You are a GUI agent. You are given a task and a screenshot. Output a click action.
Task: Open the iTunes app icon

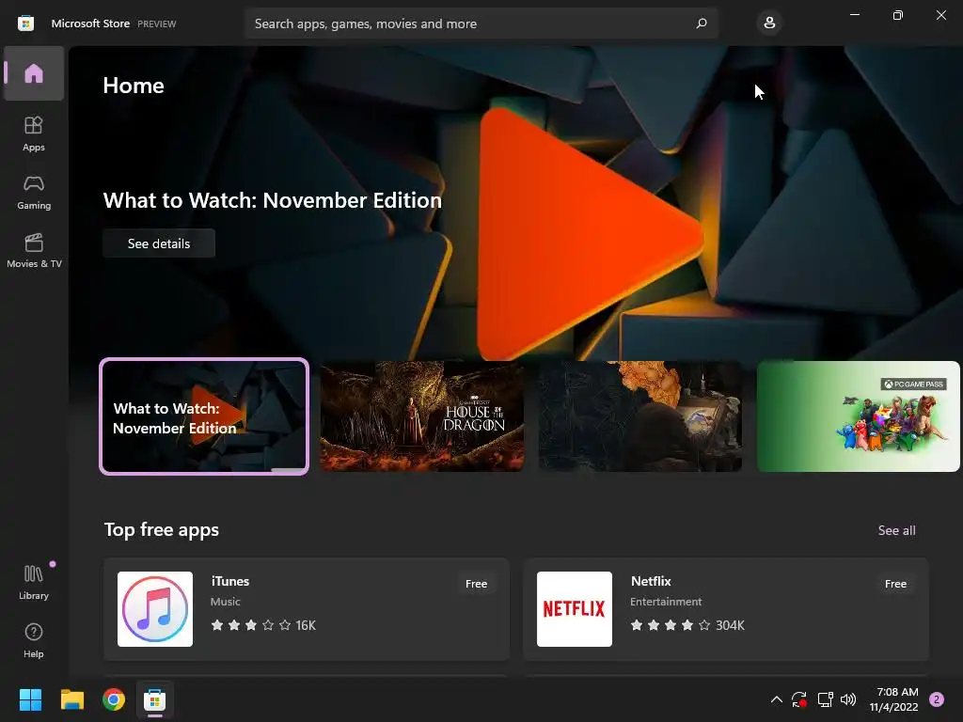(x=155, y=609)
